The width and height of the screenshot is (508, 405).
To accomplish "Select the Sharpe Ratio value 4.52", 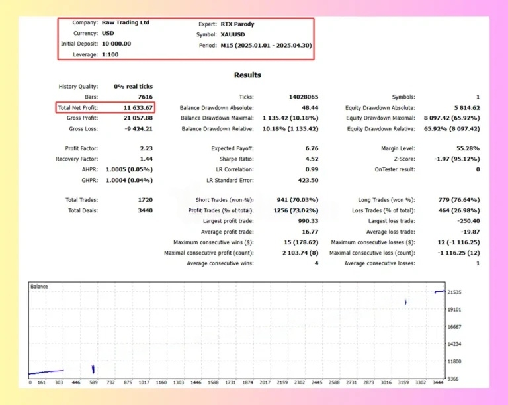I will tap(312, 159).
